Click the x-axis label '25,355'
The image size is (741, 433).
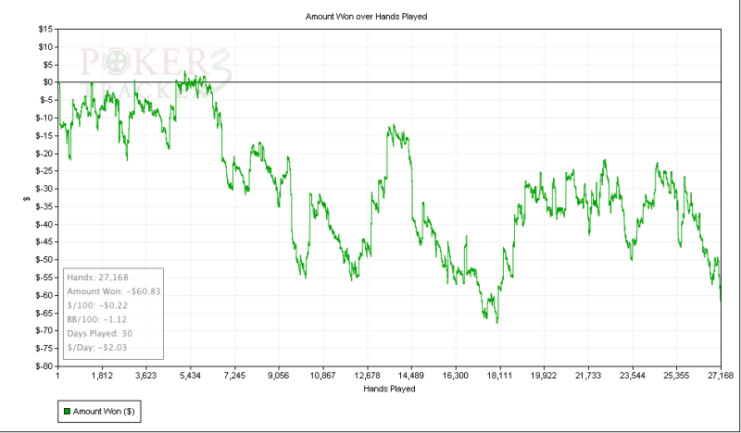tap(677, 376)
